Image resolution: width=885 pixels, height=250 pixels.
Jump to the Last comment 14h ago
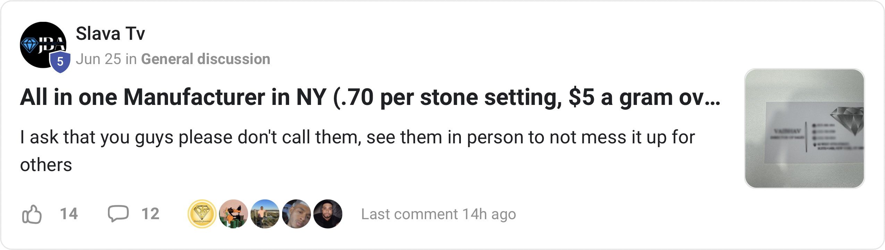439,214
